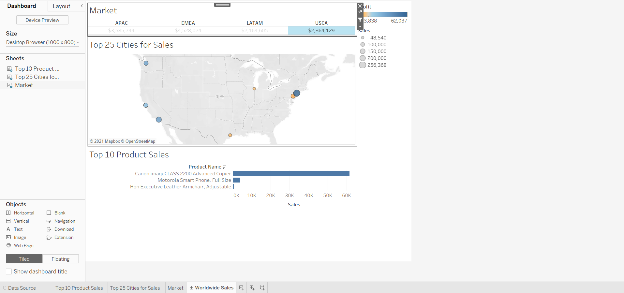Click the 100,000 sales size legend item
The width and height of the screenshot is (624, 293).
pyautogui.click(x=373, y=45)
